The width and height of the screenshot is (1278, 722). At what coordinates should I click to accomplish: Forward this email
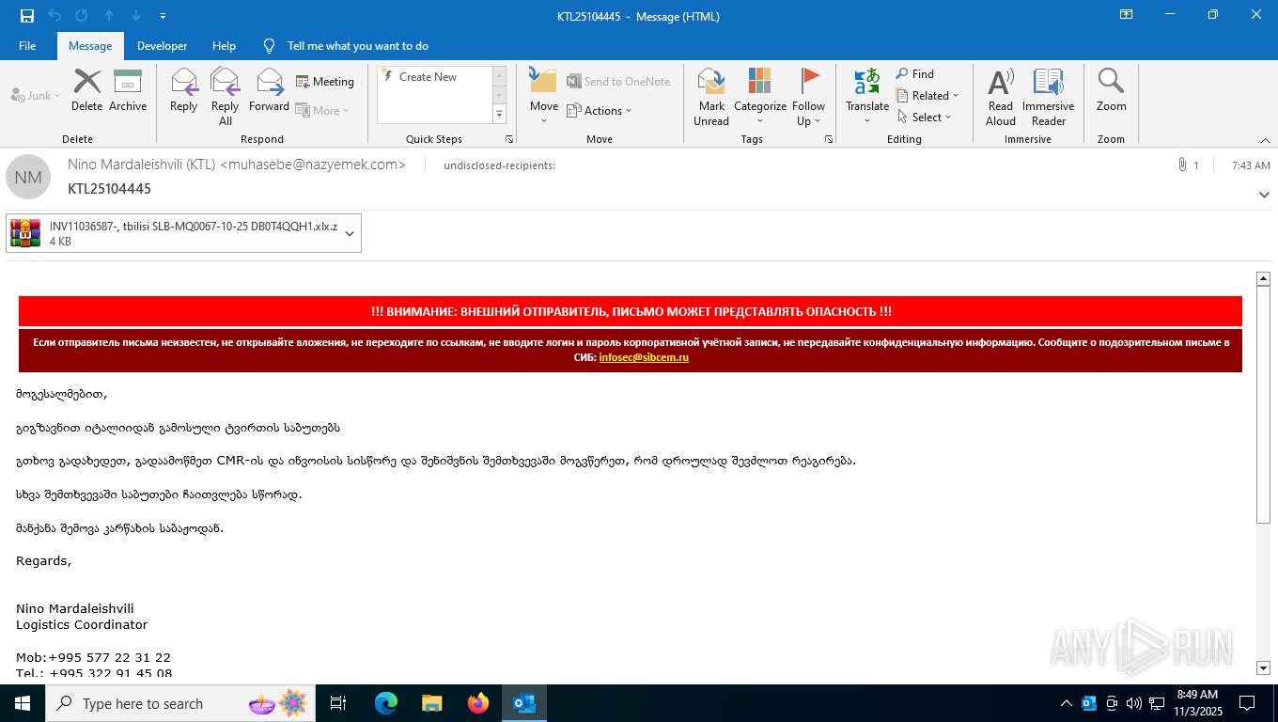[x=270, y=90]
